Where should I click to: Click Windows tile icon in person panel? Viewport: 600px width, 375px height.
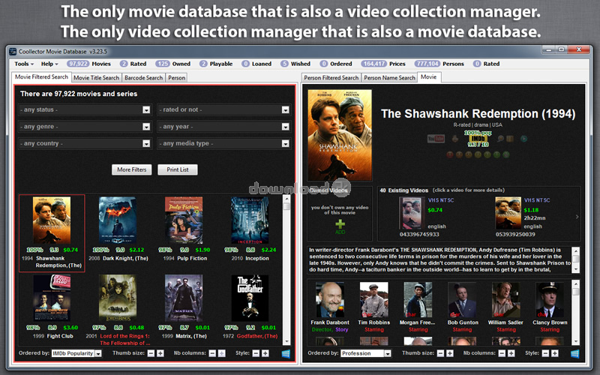point(575,353)
